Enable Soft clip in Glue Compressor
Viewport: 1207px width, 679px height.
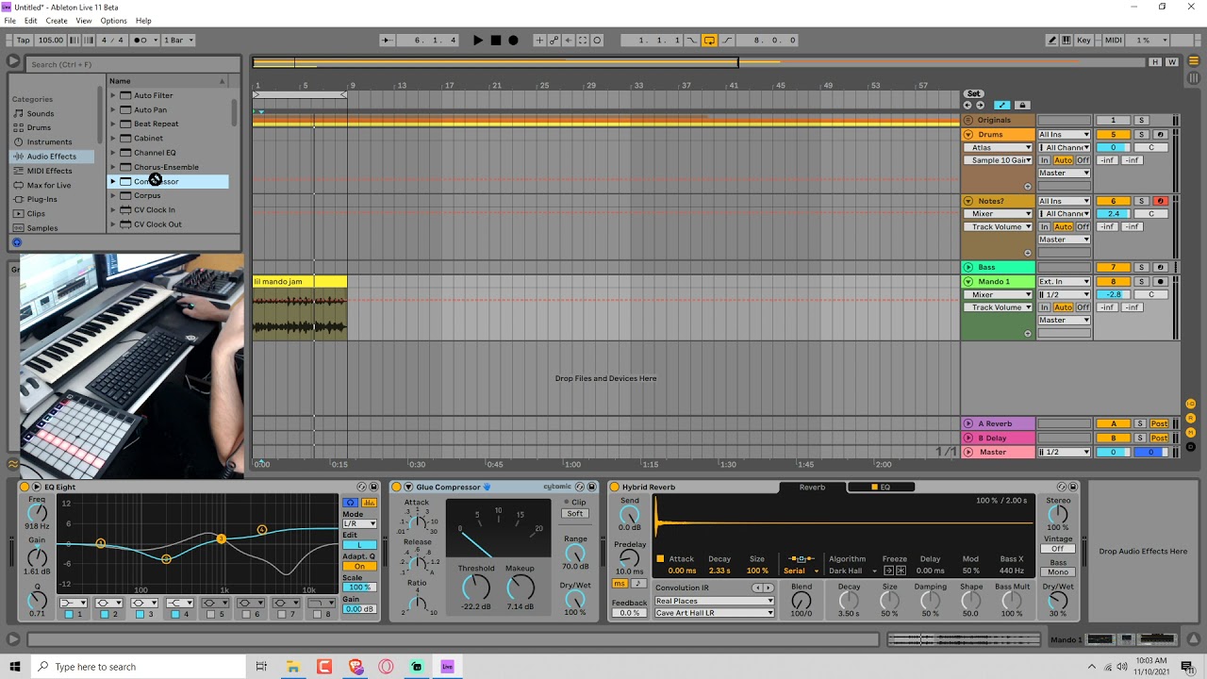pos(574,513)
